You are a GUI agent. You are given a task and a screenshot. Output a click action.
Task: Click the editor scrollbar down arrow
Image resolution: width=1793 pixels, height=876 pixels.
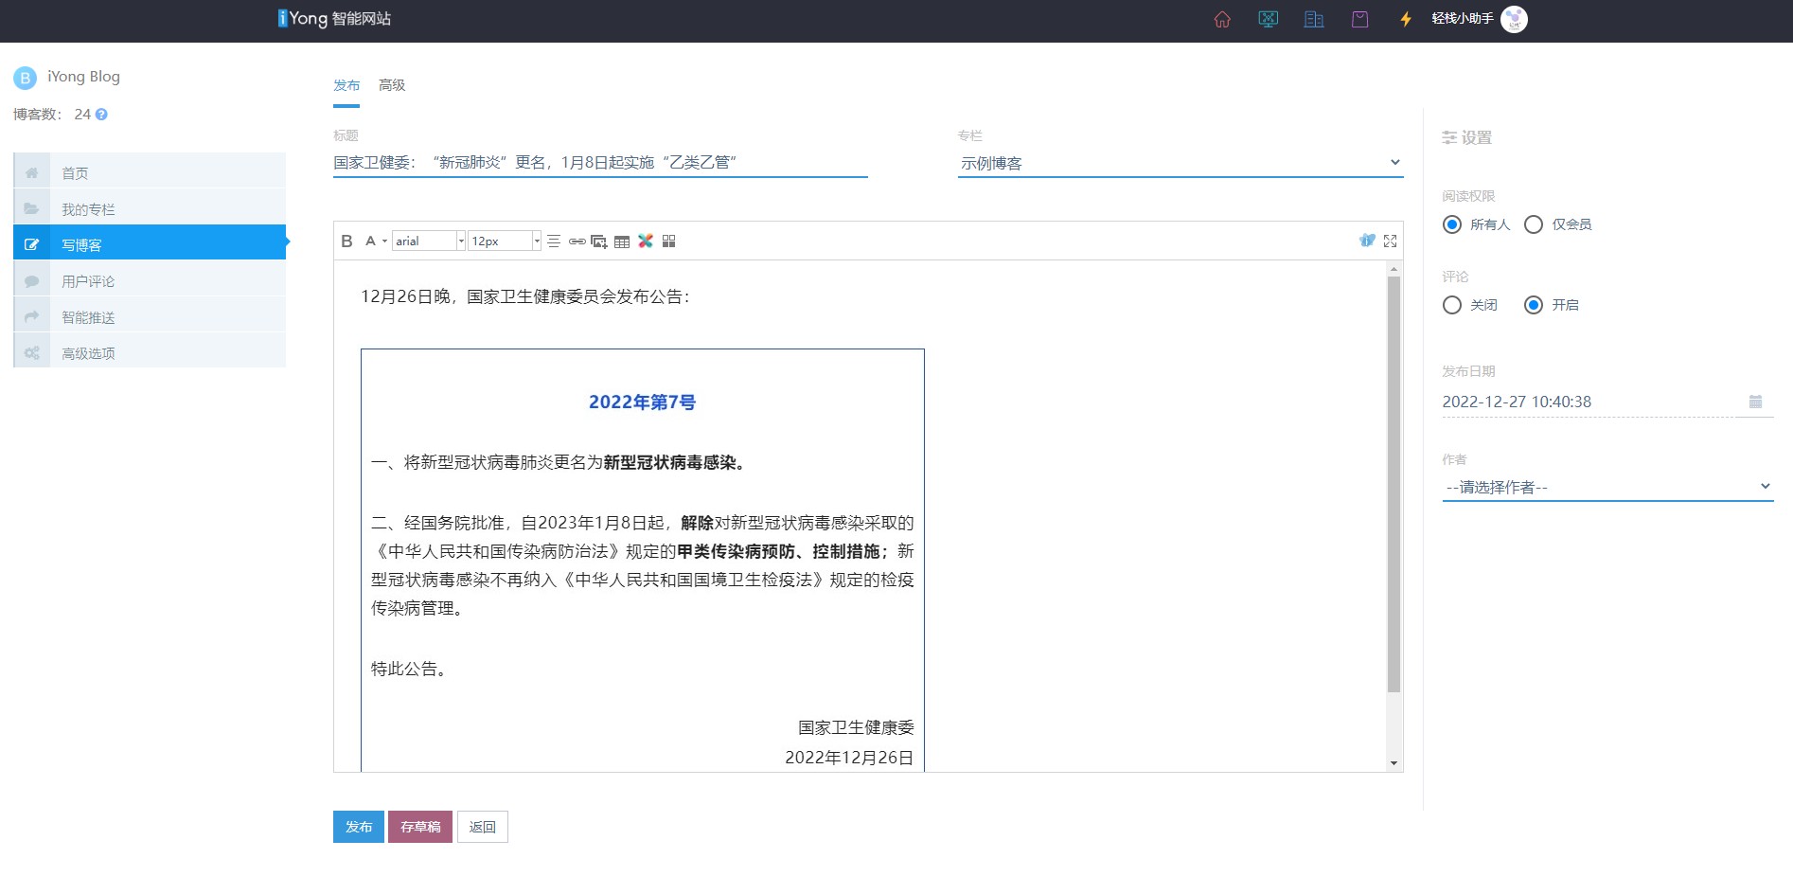pyautogui.click(x=1394, y=762)
